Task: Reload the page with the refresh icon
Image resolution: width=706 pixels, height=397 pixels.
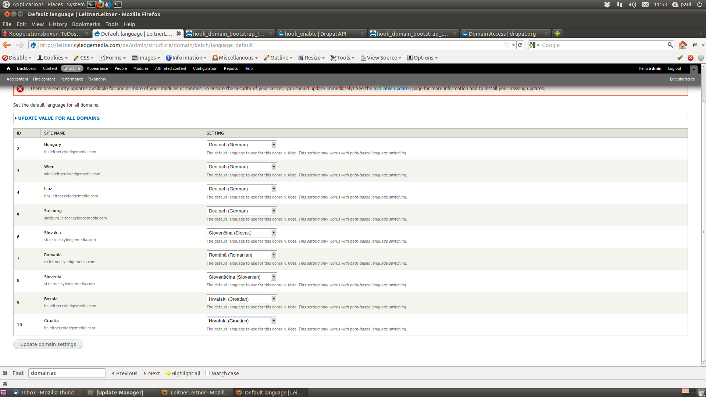Action: pos(520,45)
